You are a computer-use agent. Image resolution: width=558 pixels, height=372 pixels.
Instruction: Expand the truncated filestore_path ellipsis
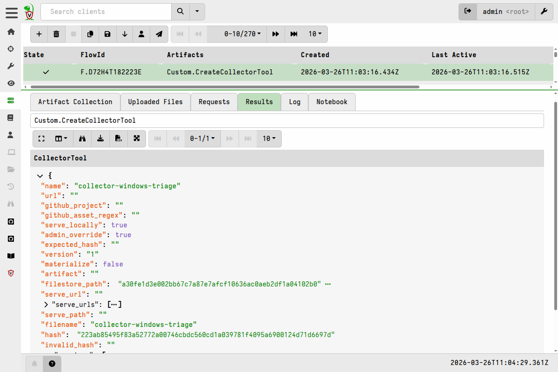(328, 284)
